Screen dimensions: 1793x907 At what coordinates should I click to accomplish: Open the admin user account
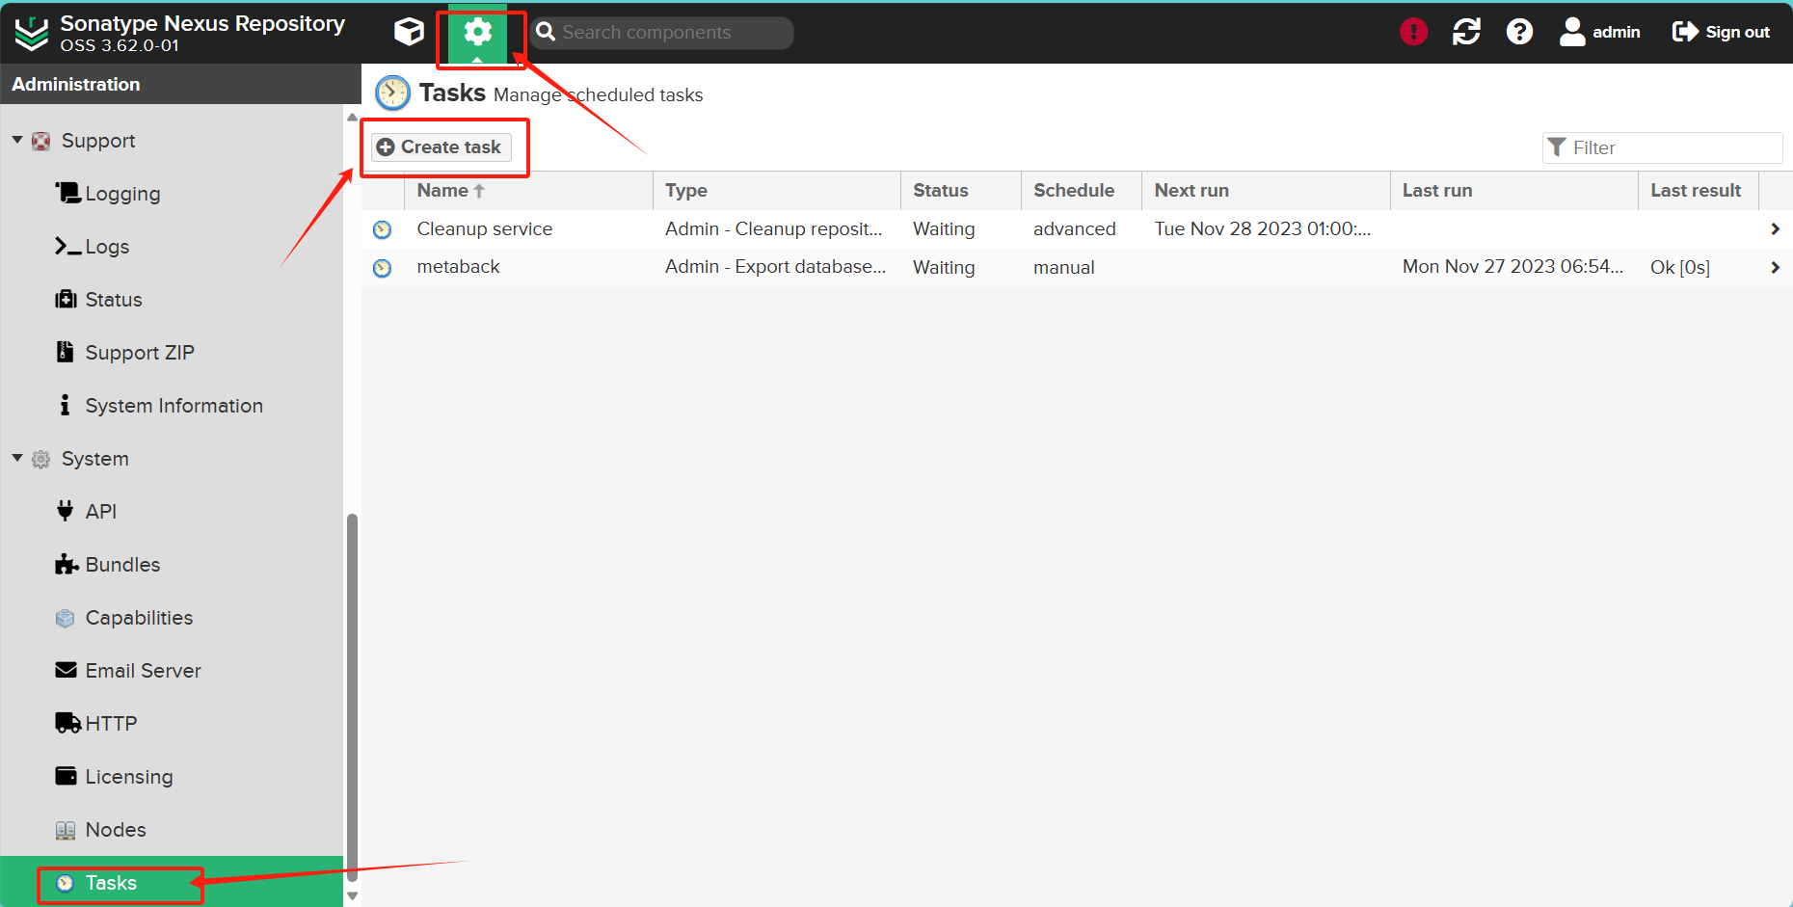[x=1600, y=32]
